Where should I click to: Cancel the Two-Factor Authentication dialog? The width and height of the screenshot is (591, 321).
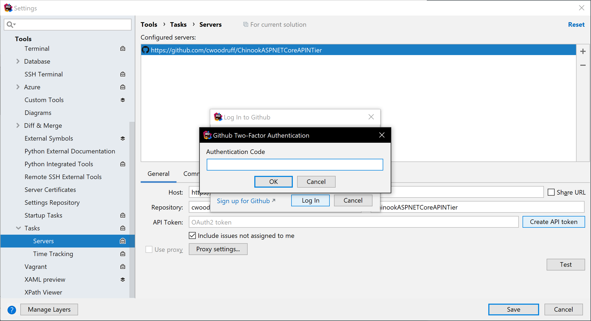coord(316,182)
